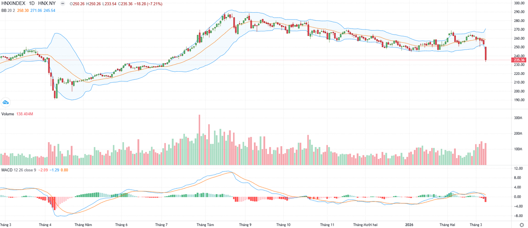
Task: Click the HNXINDEX symbol name
Action: (12, 3)
